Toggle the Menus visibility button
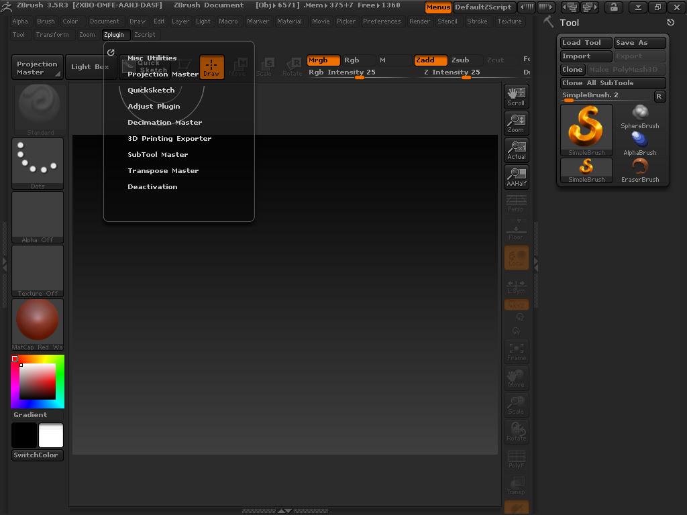 438,7
